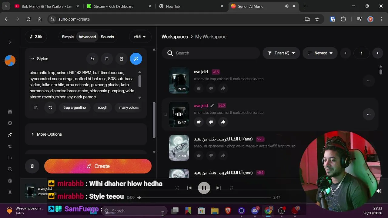
Task: Switch to Sounds mode
Action: [107, 37]
